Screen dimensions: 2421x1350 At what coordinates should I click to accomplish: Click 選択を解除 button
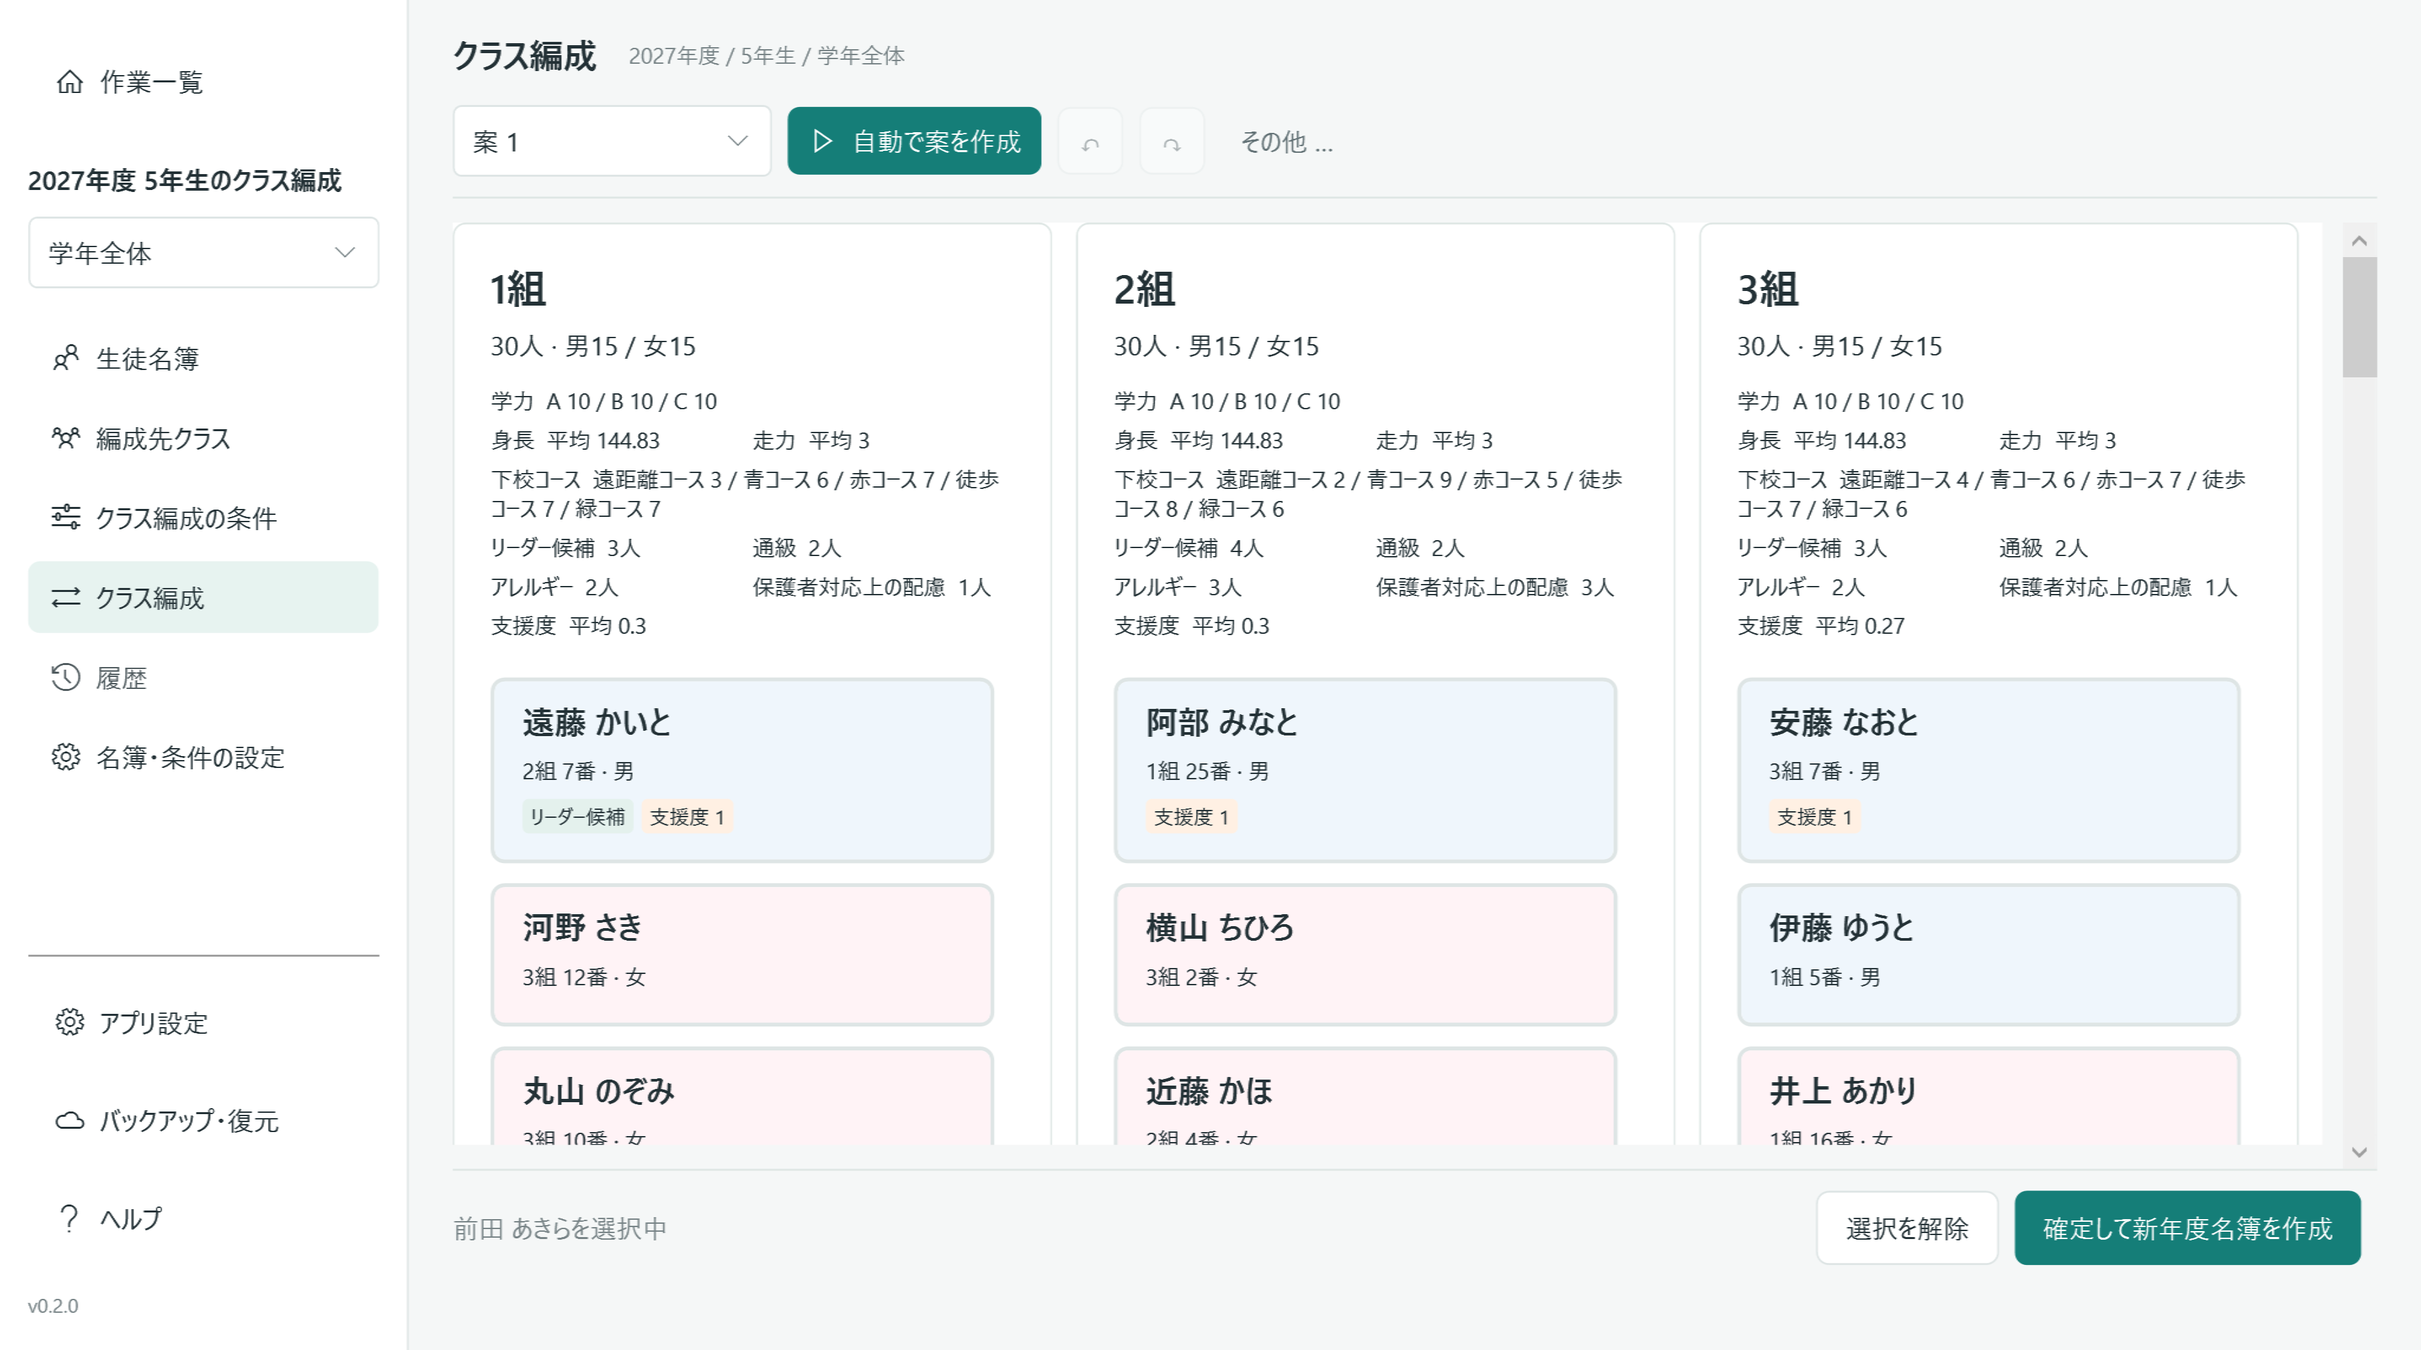[1907, 1228]
